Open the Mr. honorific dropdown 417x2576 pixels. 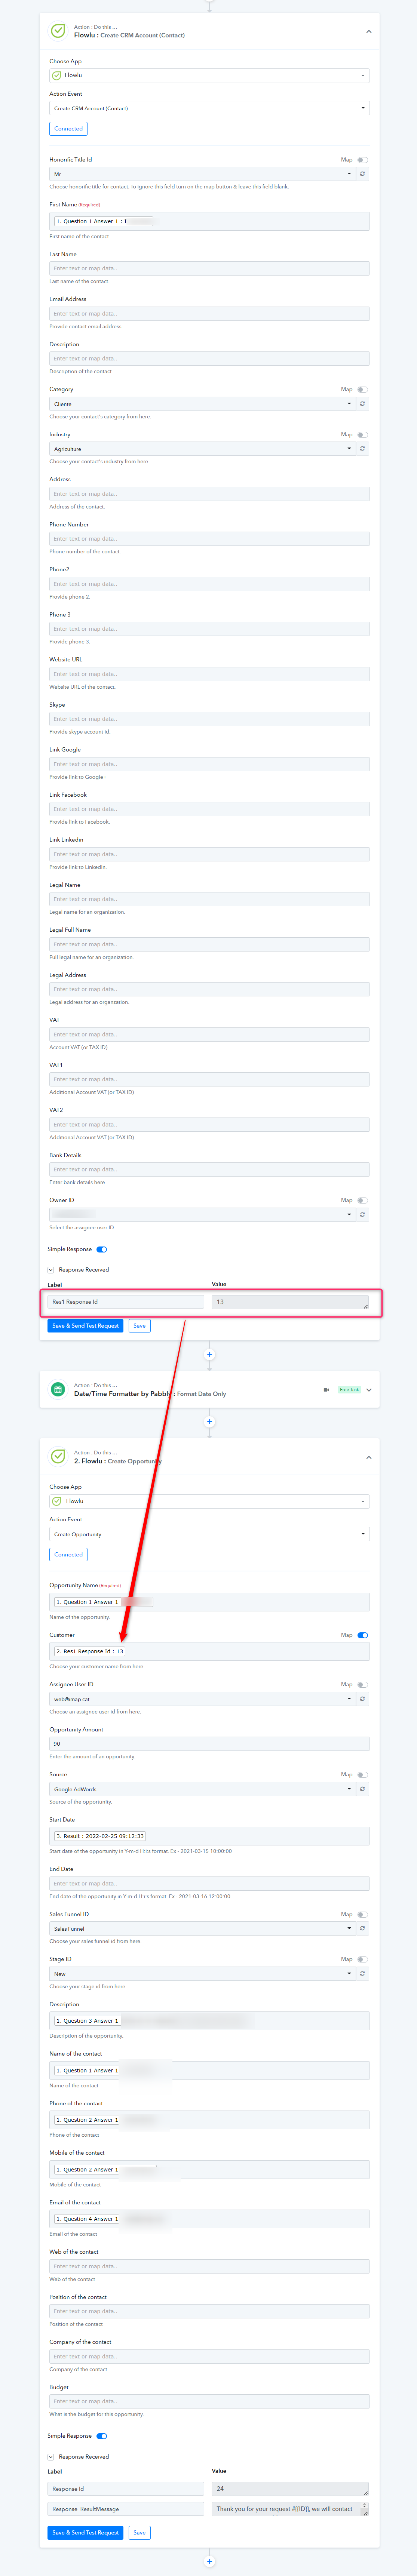202,174
